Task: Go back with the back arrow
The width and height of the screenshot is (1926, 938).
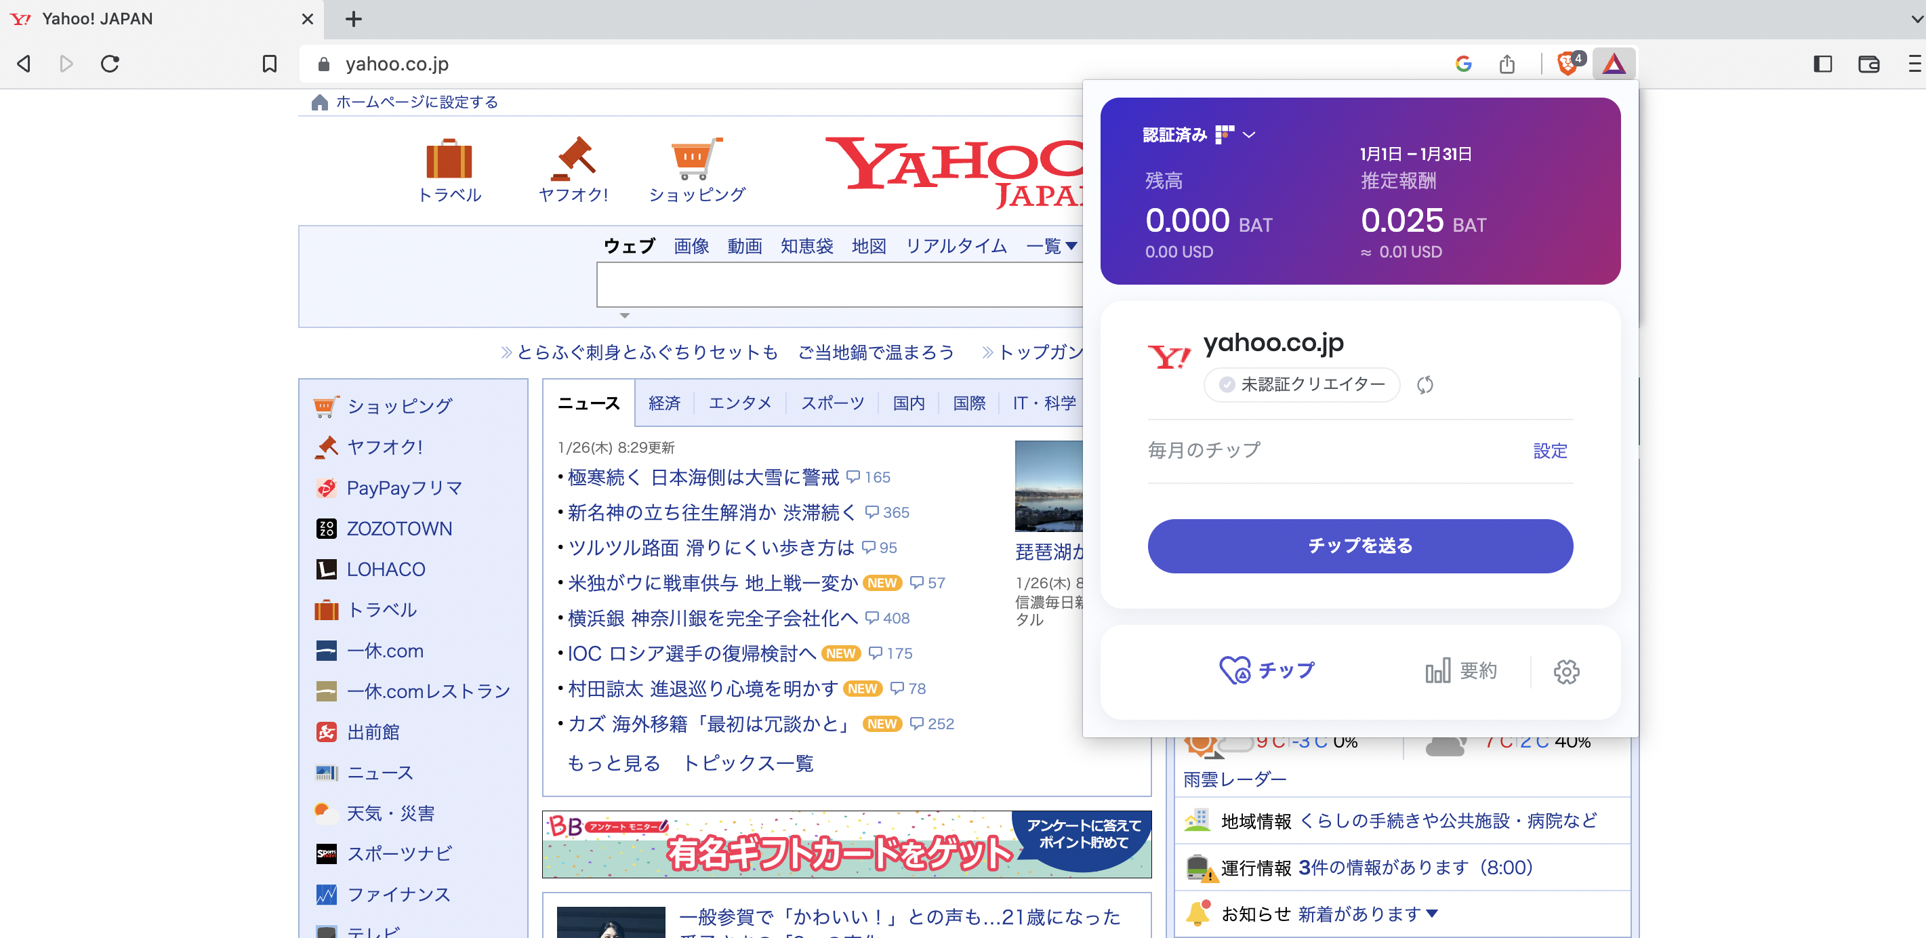Action: [24, 64]
